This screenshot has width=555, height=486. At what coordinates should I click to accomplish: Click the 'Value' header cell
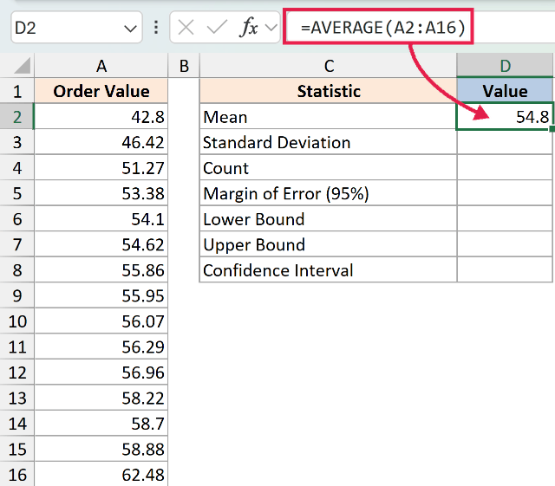coord(505,91)
